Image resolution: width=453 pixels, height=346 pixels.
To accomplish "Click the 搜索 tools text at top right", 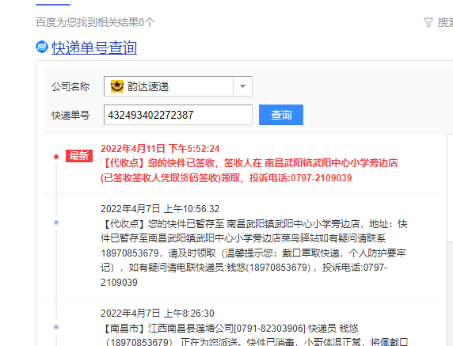I will (x=445, y=22).
